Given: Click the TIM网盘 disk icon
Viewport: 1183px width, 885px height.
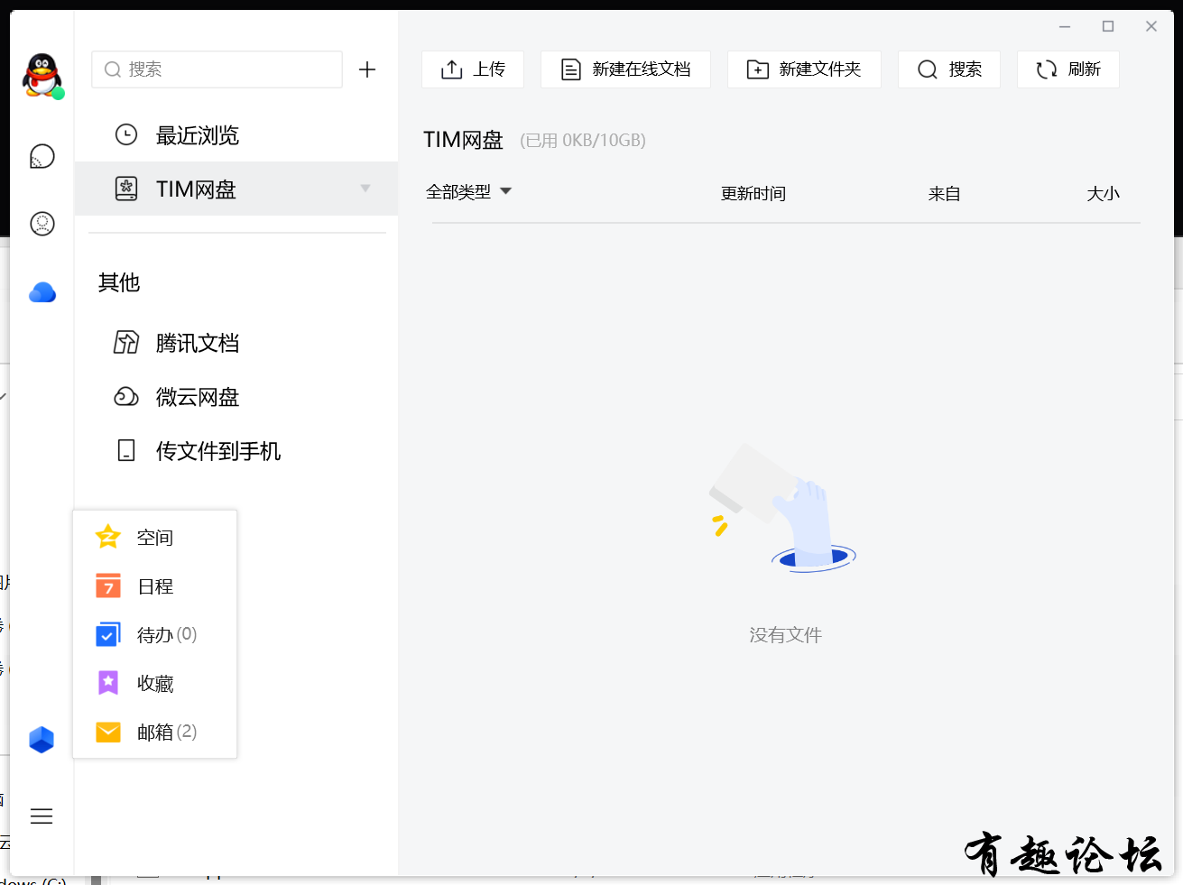Looking at the screenshot, I should pyautogui.click(x=126, y=189).
